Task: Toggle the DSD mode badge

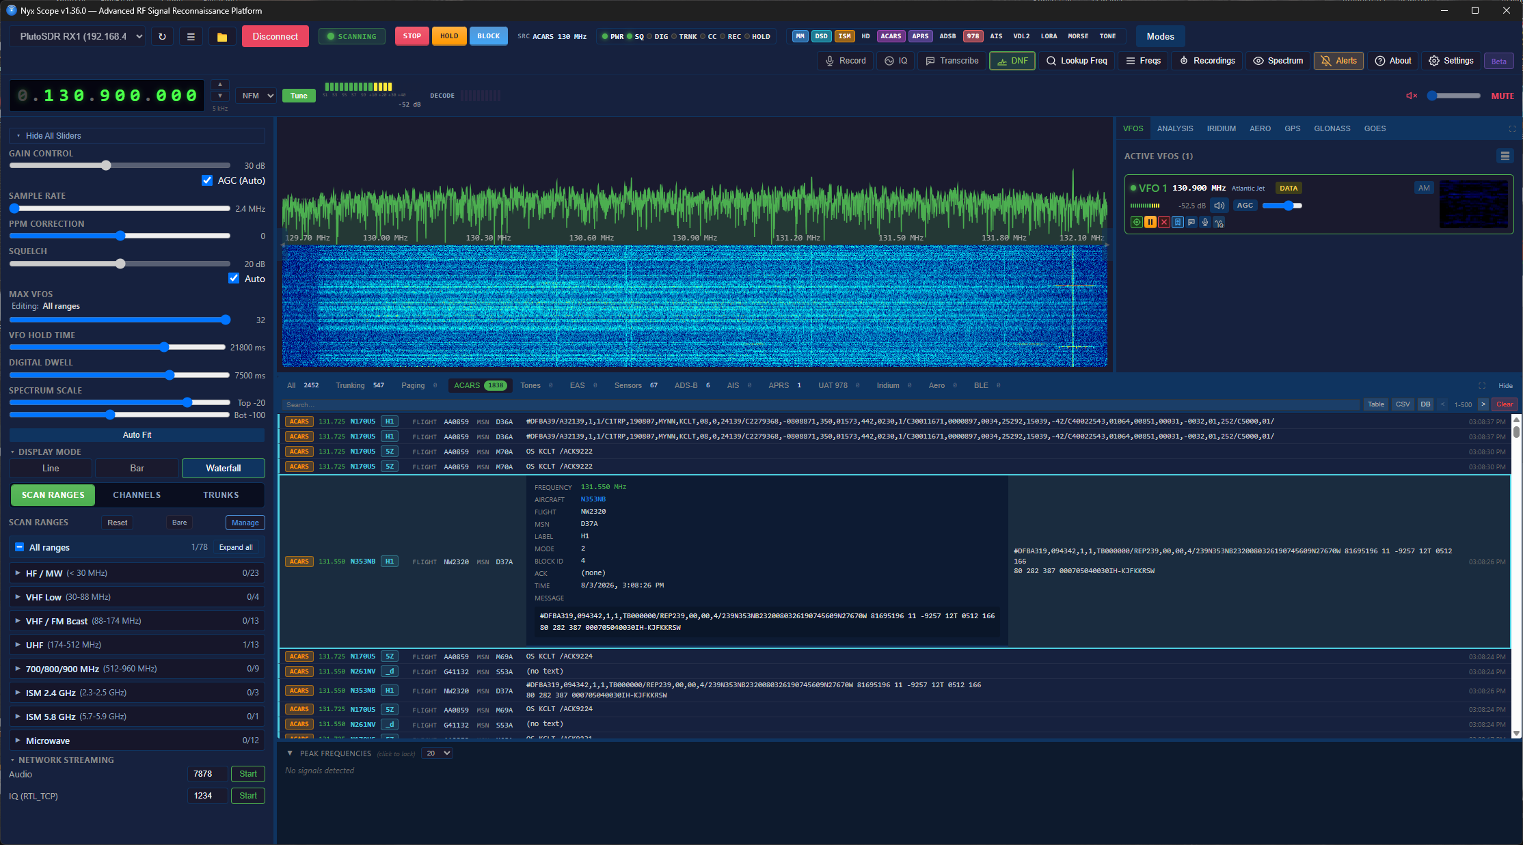Action: click(x=821, y=36)
